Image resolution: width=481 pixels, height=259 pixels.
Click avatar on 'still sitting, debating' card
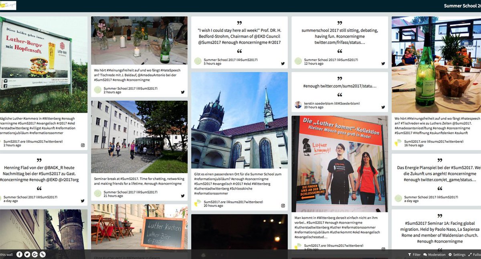coord(298,61)
